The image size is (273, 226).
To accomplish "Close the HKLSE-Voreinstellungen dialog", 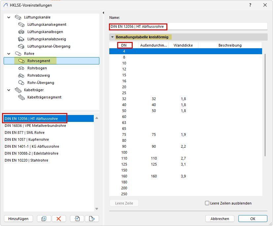I will [265, 5].
